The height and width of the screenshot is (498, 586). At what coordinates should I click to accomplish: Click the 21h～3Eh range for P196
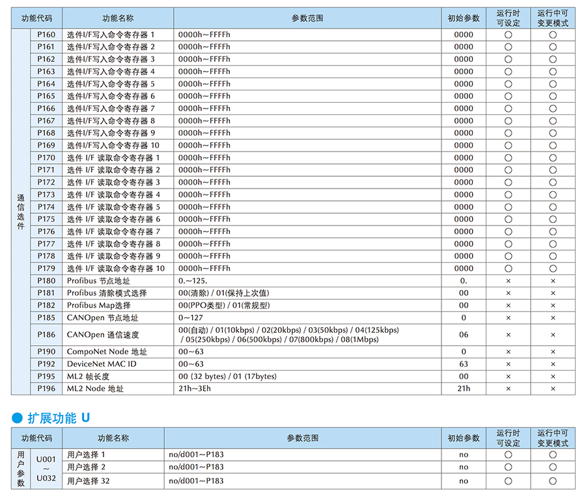coord(194,389)
